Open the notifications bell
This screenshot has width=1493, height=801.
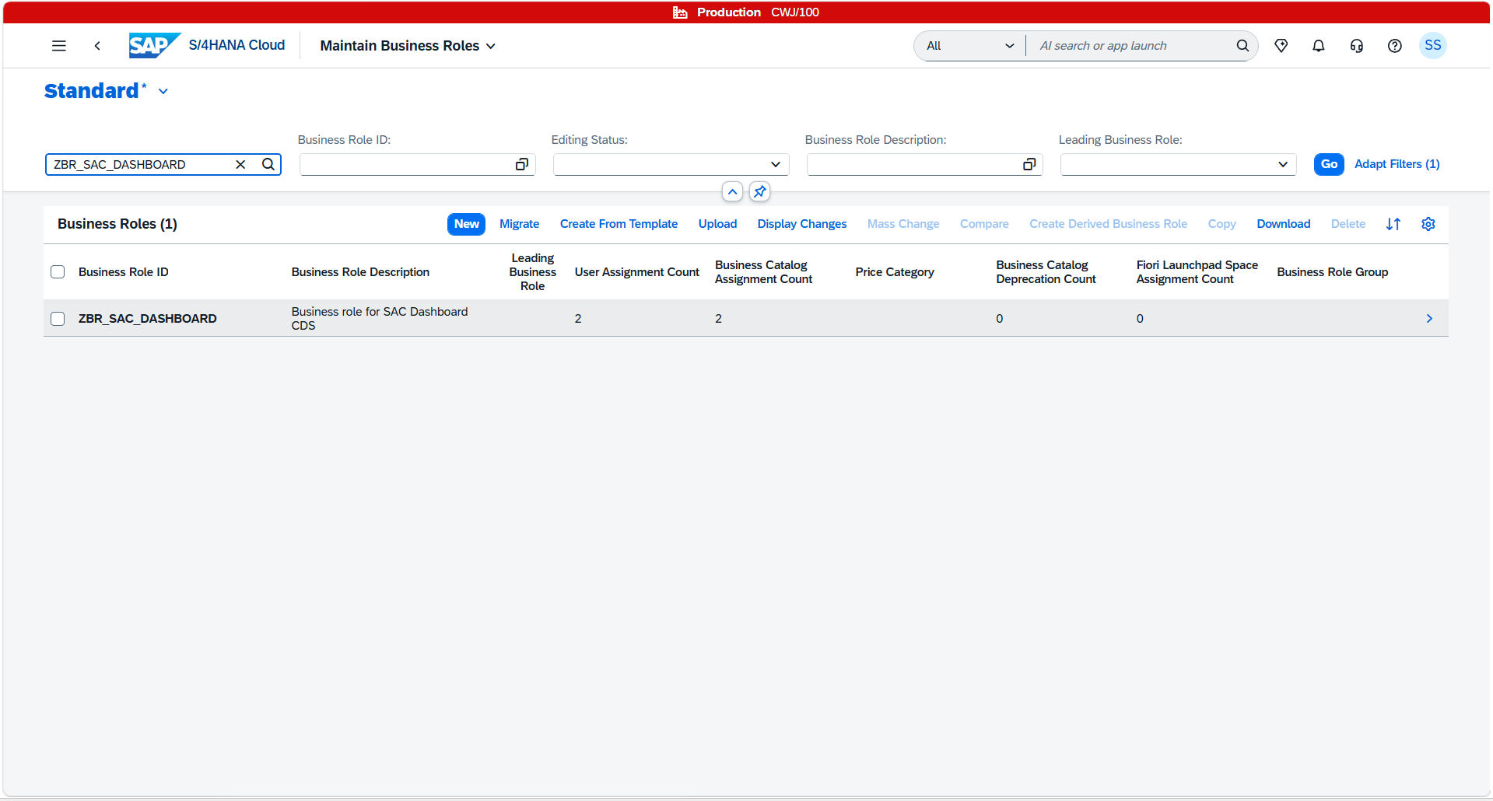[1319, 46]
